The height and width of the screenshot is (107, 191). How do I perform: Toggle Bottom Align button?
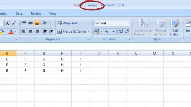click(x=37, y=23)
